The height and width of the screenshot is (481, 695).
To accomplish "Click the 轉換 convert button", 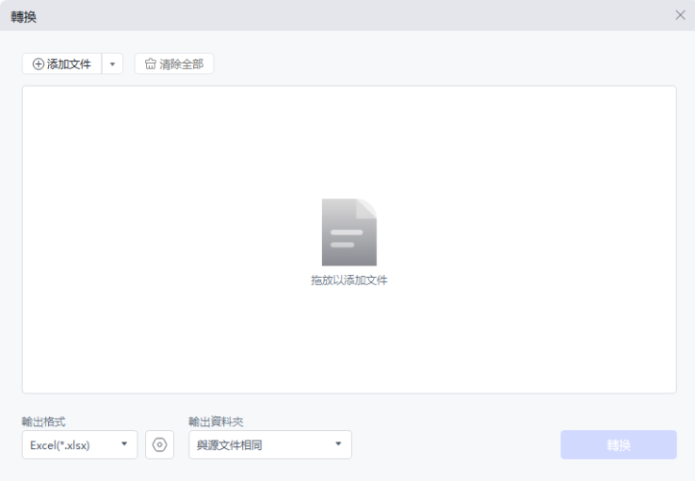I will tap(618, 444).
